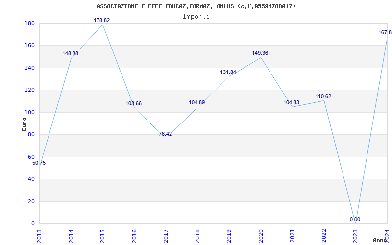This screenshot has width=392, height=245.
Task: Select data label 131.84
Action: click(228, 72)
